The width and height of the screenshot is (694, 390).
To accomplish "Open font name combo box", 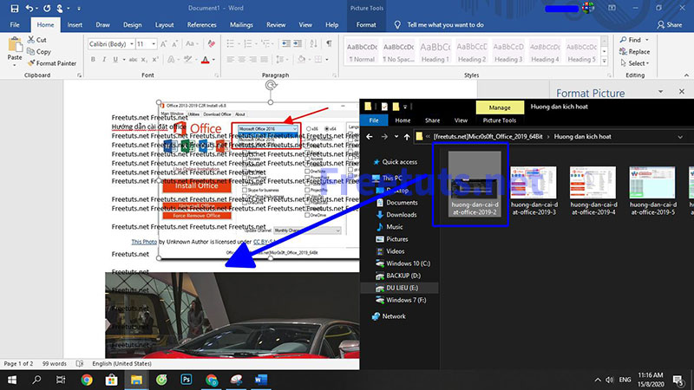I will 111,44.
